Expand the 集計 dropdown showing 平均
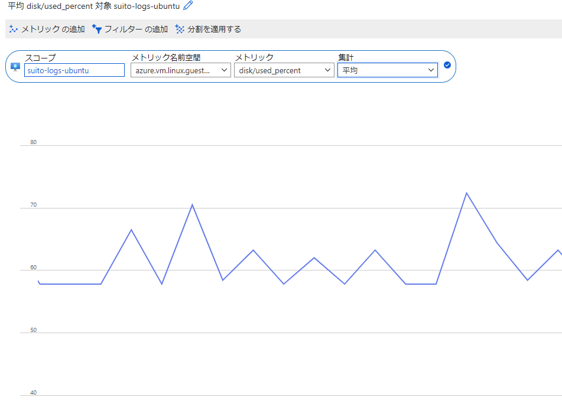This screenshot has width=562, height=404. coord(387,70)
